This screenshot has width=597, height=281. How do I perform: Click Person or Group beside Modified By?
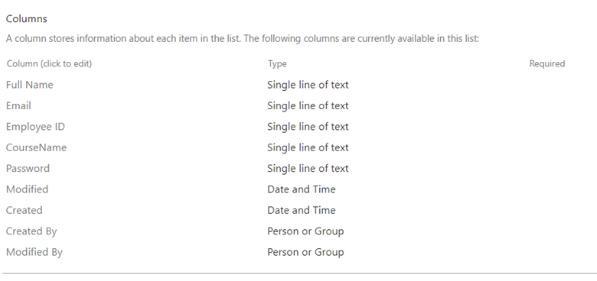pos(305,252)
